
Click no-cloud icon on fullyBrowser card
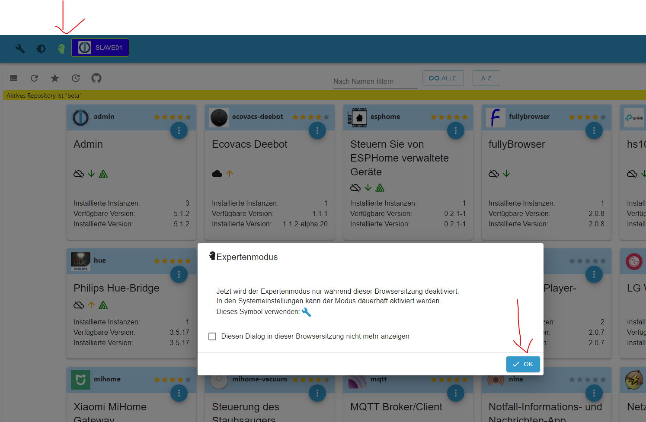pyautogui.click(x=494, y=174)
